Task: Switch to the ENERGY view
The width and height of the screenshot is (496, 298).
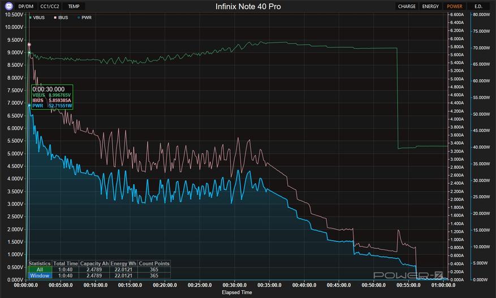Action: pyautogui.click(x=430, y=6)
